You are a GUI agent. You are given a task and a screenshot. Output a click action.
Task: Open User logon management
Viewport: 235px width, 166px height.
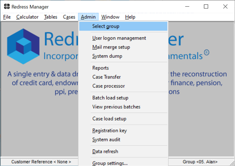click(123, 38)
